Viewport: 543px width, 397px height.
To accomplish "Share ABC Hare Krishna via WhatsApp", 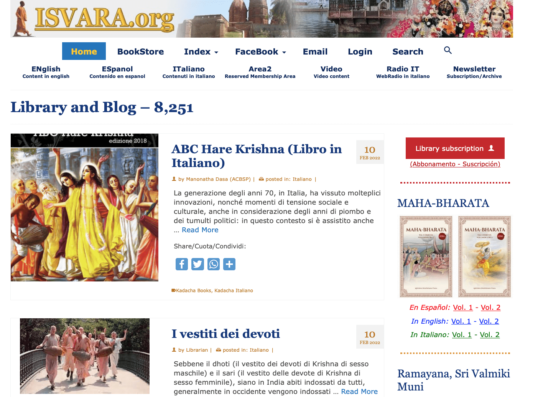I will [x=214, y=264].
